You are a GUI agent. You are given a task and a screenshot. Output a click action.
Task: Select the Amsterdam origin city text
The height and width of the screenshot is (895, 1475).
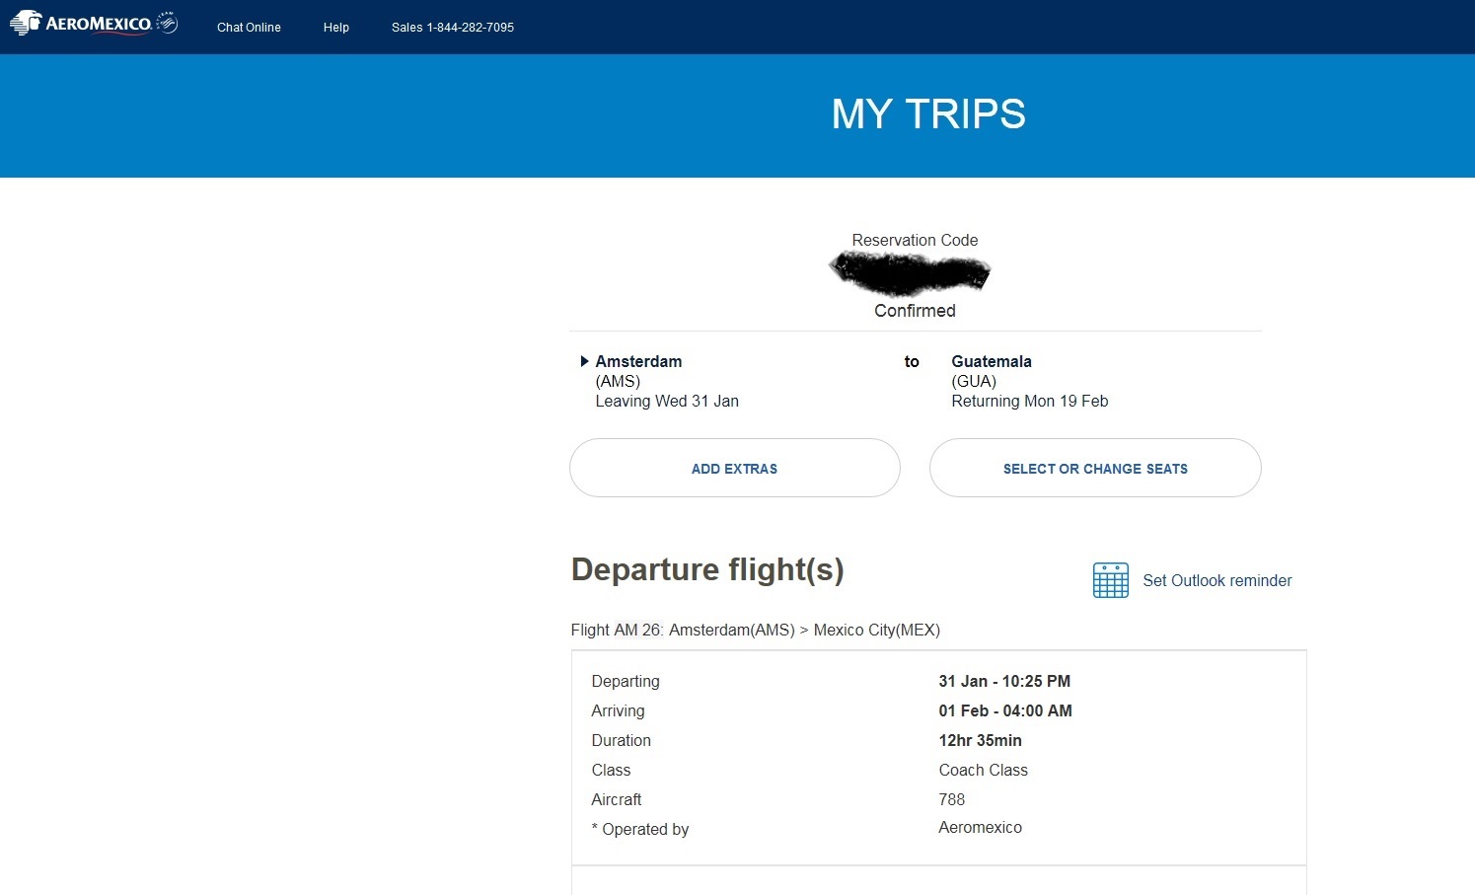[638, 361]
